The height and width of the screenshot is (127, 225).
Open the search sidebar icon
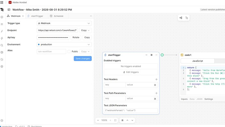point(2,45)
